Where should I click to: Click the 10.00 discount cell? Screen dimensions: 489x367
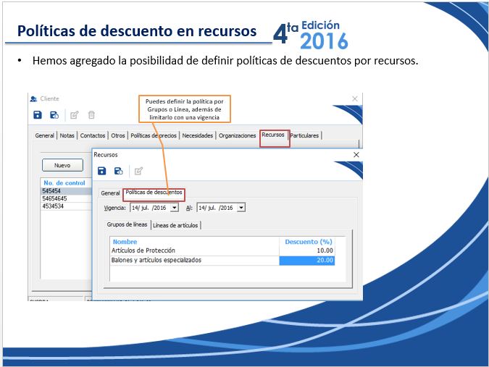point(307,250)
